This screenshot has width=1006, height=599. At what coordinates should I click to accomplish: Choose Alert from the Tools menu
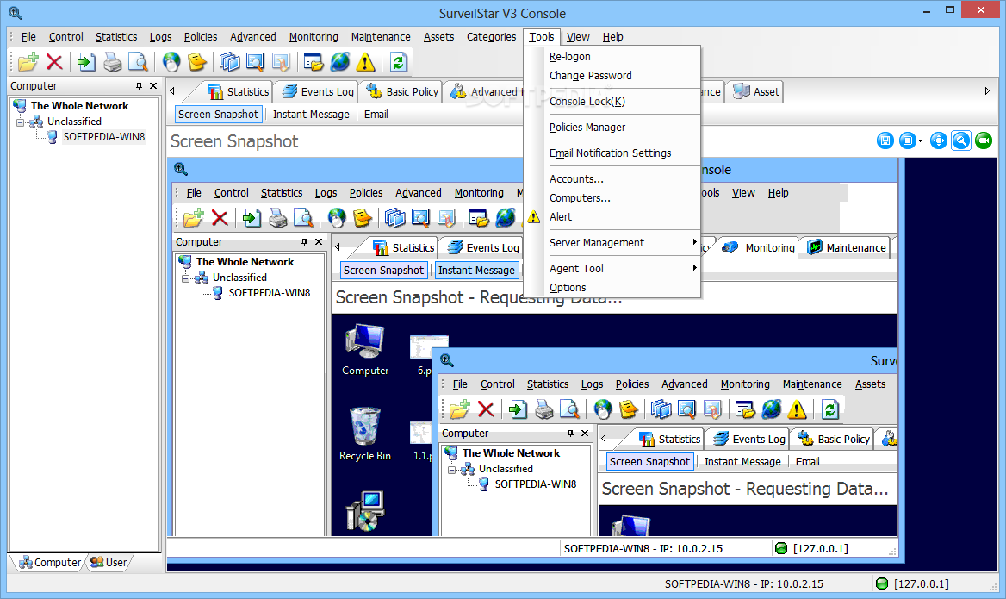pyautogui.click(x=560, y=217)
